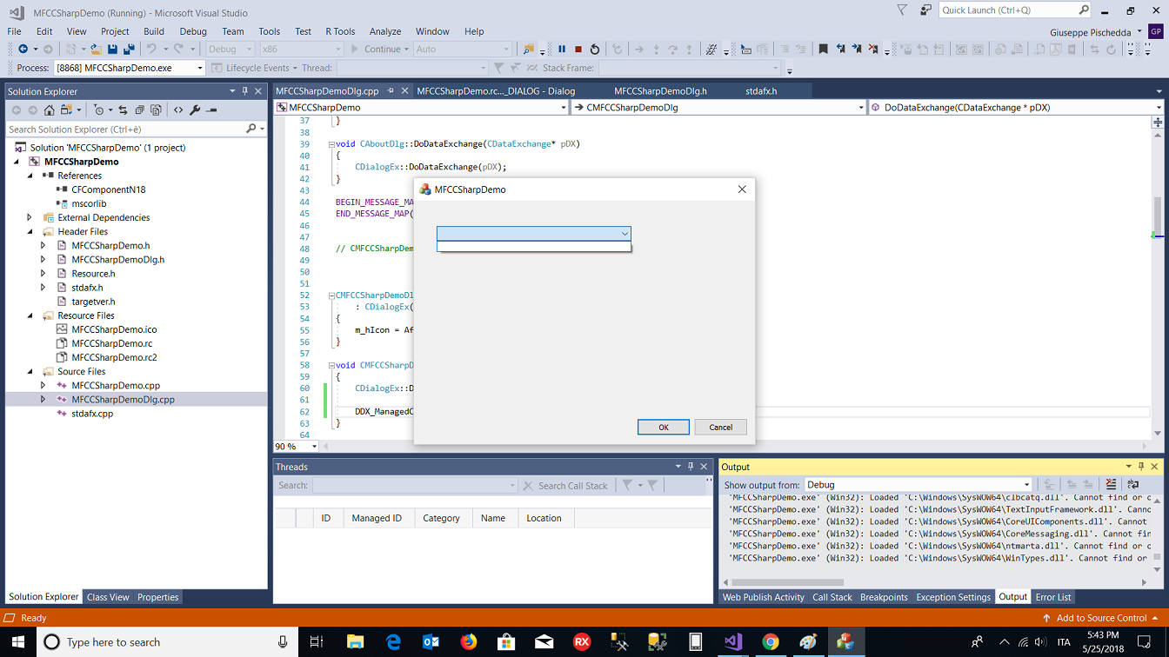Click the Navigate Backward toolbar arrow

tap(23, 50)
